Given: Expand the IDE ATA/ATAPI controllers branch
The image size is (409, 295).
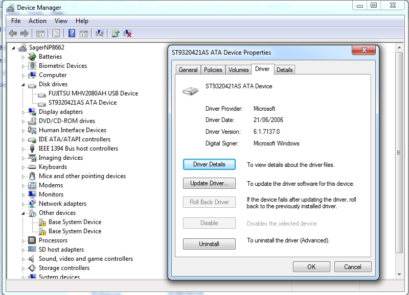Looking at the screenshot, I should [x=23, y=140].
